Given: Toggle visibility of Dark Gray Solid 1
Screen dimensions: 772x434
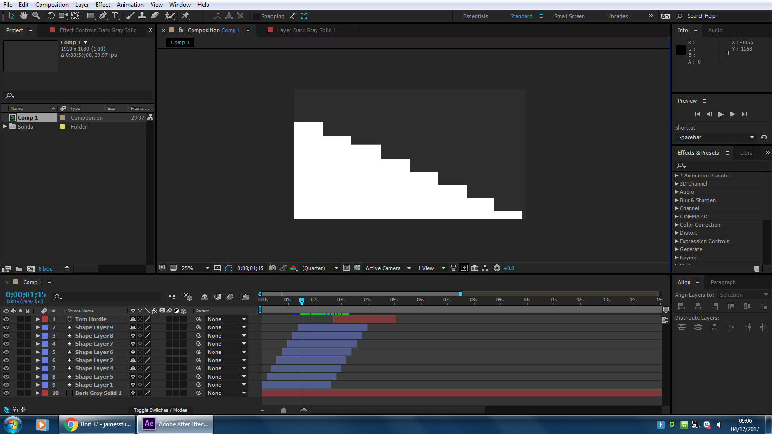Looking at the screenshot, I should [x=6, y=393].
